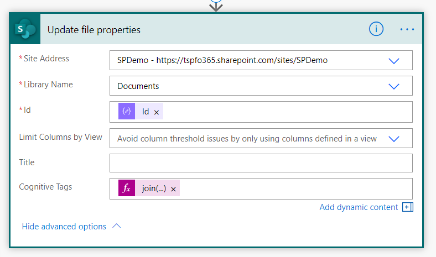Screen dimensions: 436x257
Task: Expand the Limit Columns by View dropdown chevron
Action: pos(394,139)
